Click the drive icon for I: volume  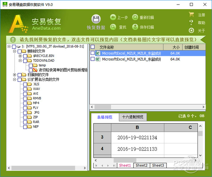(18, 47)
